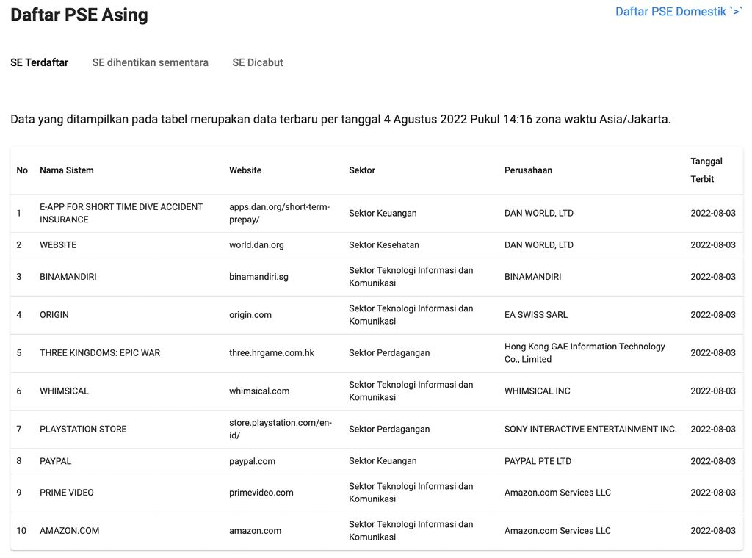Click PAYPAL PTE LTD company cell
The height and width of the screenshot is (558, 752).
coord(538,461)
